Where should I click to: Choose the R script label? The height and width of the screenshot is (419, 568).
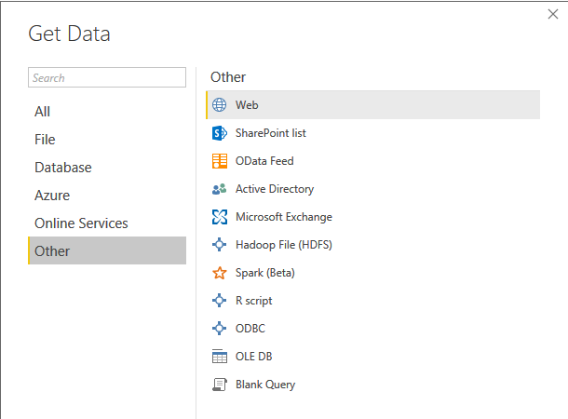click(x=253, y=301)
